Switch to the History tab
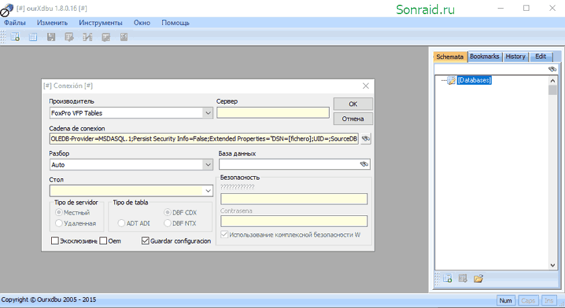Screen dimensions: 565x308 point(516,56)
